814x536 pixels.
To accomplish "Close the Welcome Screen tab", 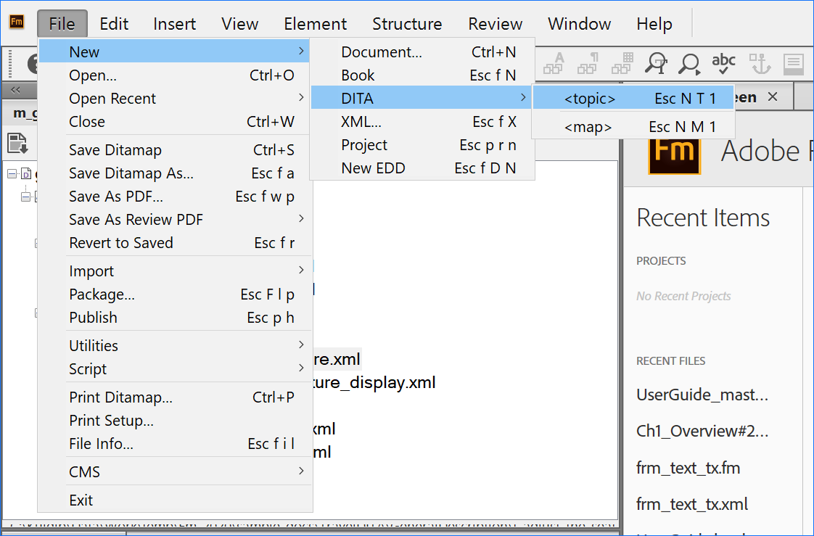I will coord(772,96).
